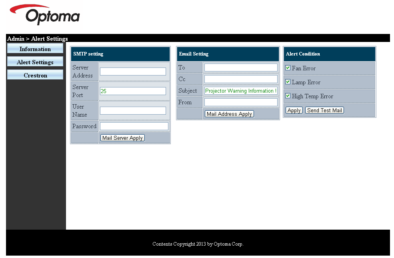Viewport: 394px width, 258px height.
Task: Click Apply in Alert Condition panel
Action: pos(294,110)
